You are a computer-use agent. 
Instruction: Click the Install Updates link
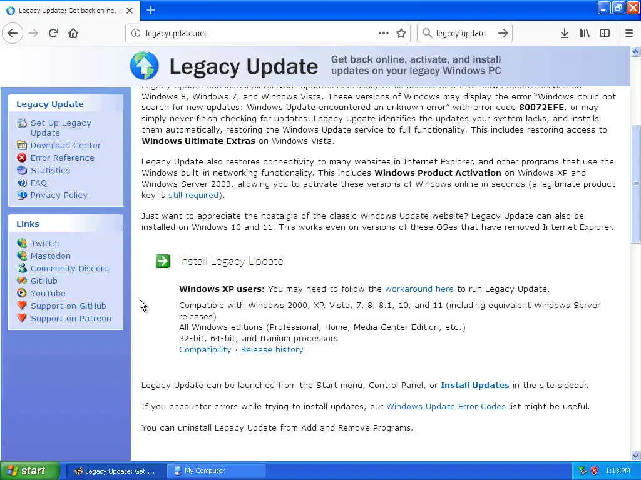474,385
